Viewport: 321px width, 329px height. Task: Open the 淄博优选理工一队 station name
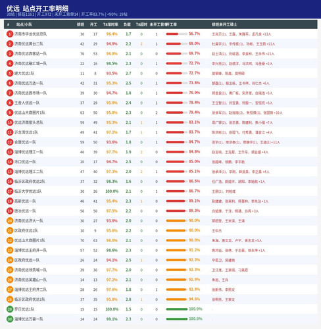point(29,152)
